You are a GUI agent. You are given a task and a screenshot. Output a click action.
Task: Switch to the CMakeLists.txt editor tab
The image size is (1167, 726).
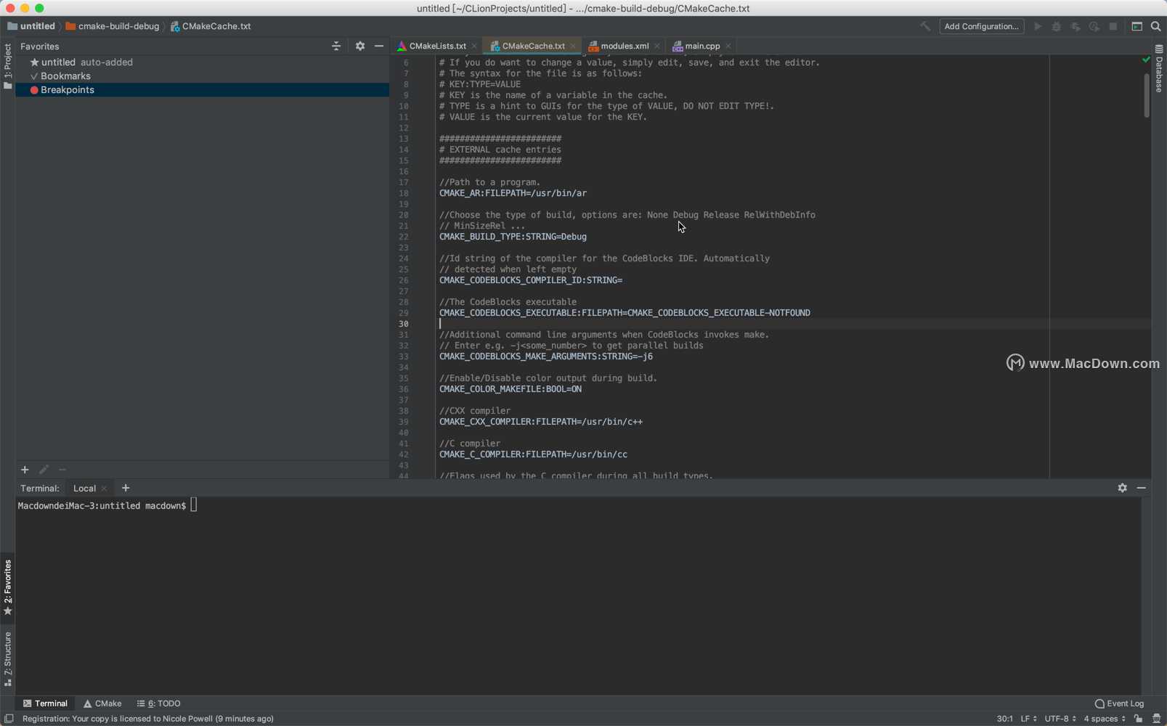437,46
